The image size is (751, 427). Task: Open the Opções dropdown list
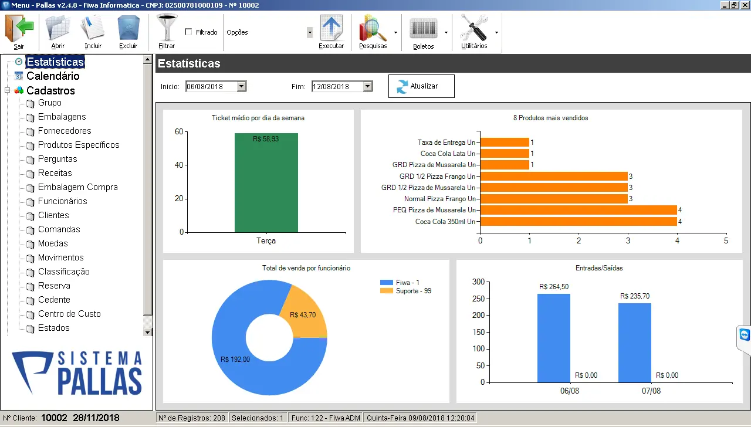coord(310,32)
